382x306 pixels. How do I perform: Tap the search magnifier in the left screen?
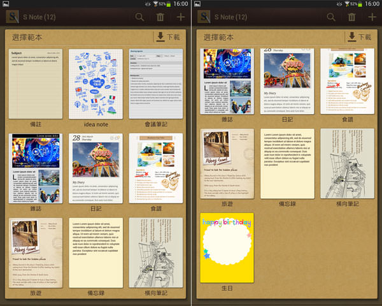click(x=139, y=17)
